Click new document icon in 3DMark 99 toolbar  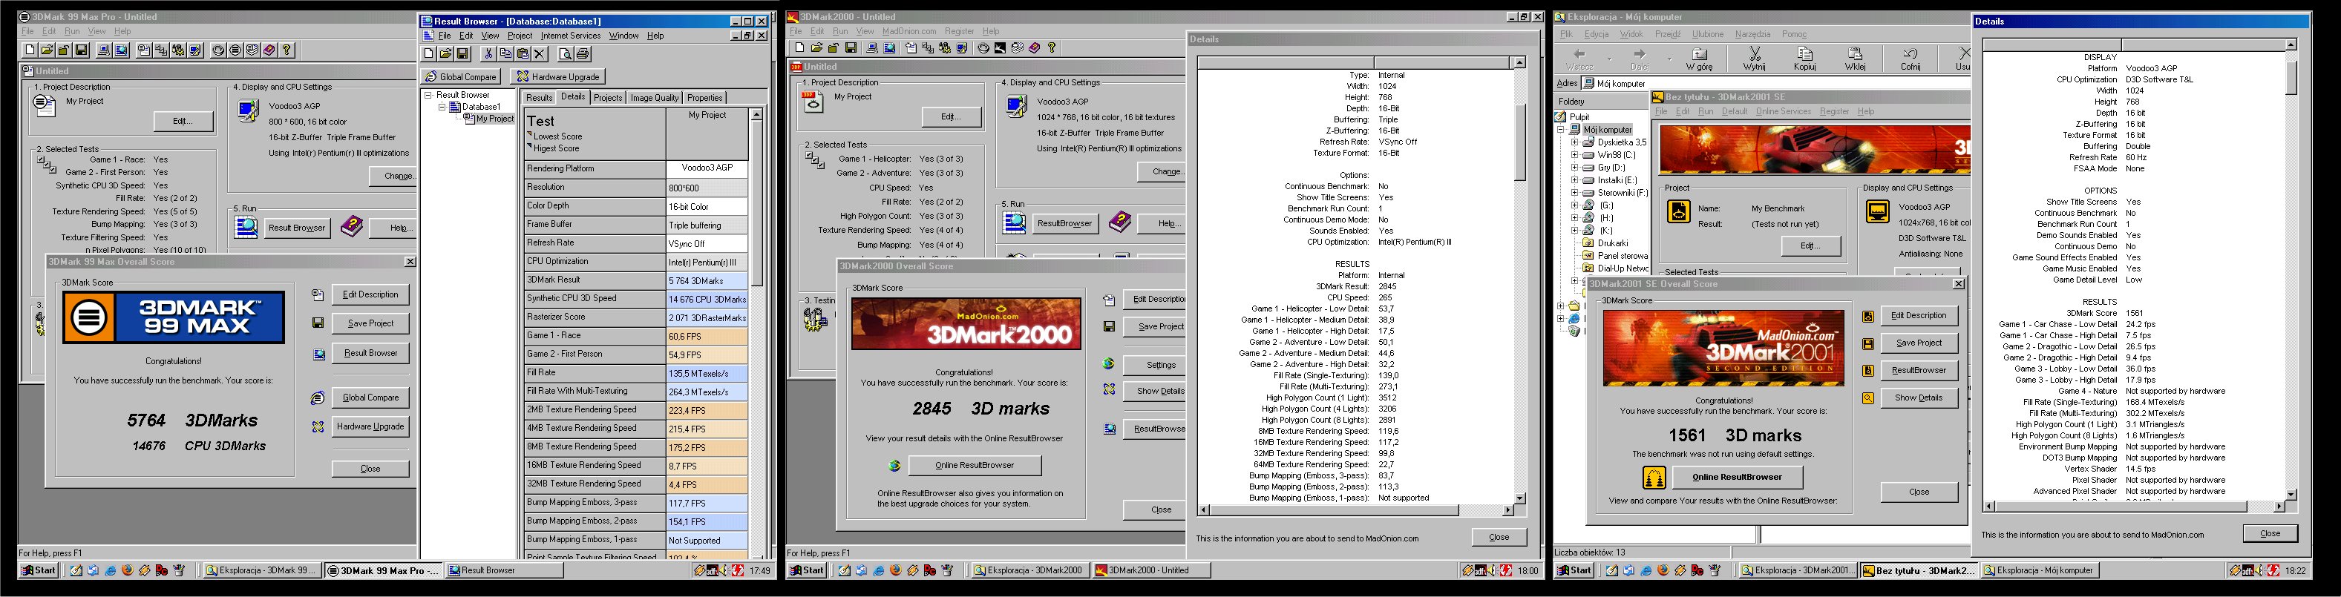pos(30,50)
